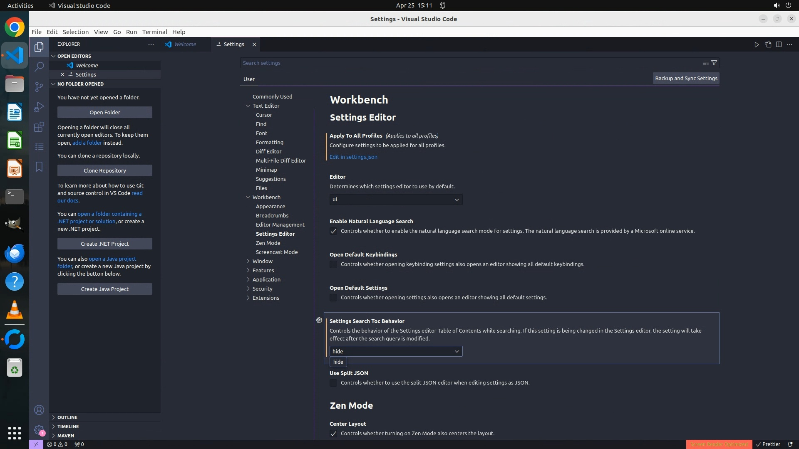Image resolution: width=799 pixels, height=449 pixels.
Task: Disable Enable Natural Language Search checkbox
Action: tap(333, 231)
